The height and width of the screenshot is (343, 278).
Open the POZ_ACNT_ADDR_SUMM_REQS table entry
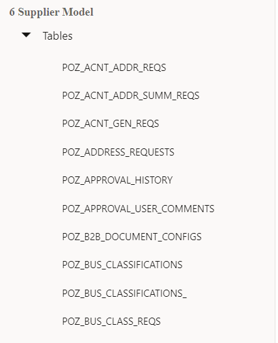coord(131,96)
